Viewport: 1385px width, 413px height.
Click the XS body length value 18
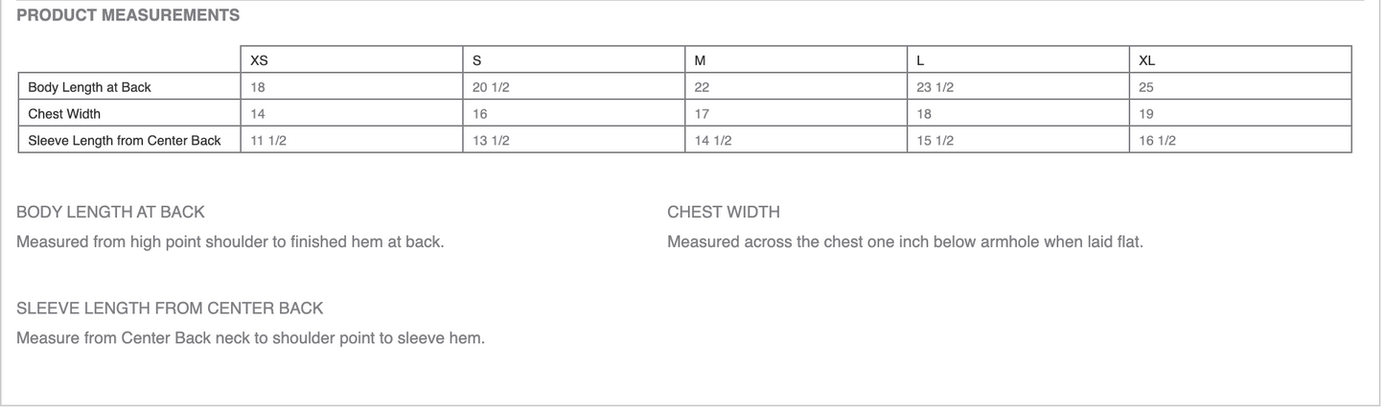258,87
